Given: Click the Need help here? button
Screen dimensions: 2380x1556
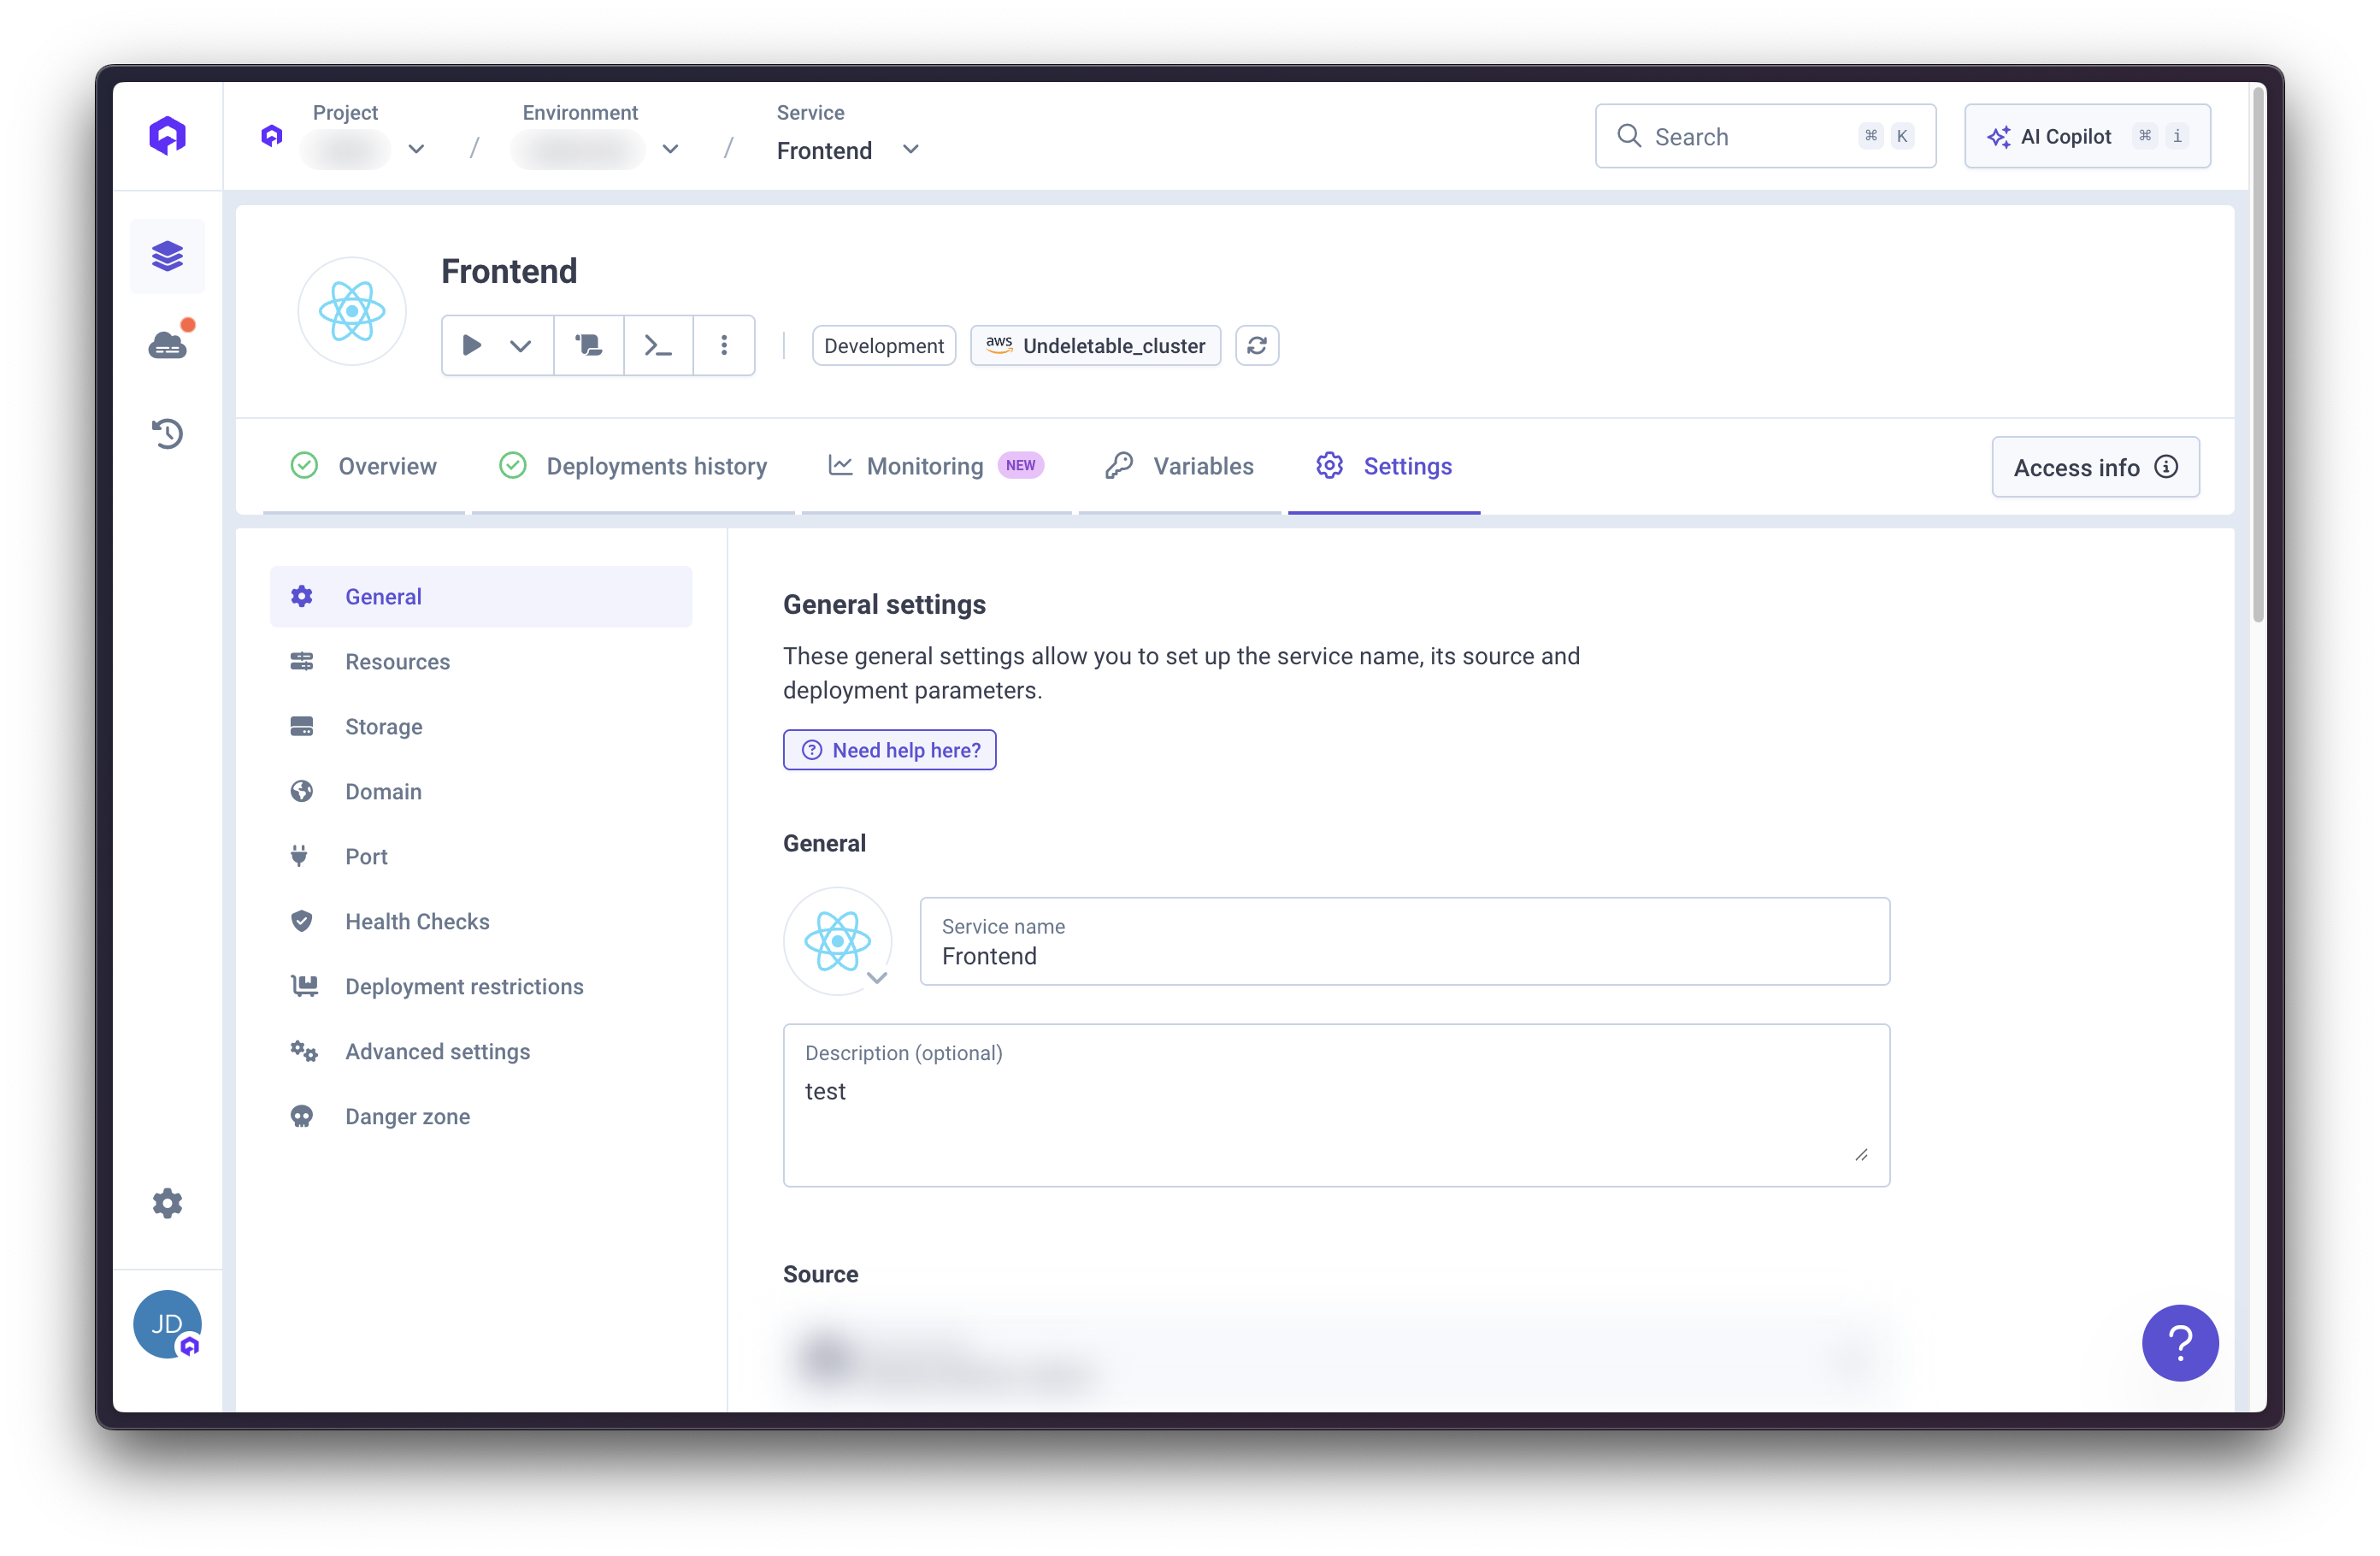Looking at the screenshot, I should pos(889,749).
